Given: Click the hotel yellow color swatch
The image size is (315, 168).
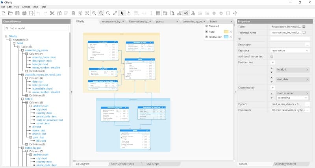Looking at the screenshot, I should 226,31.
